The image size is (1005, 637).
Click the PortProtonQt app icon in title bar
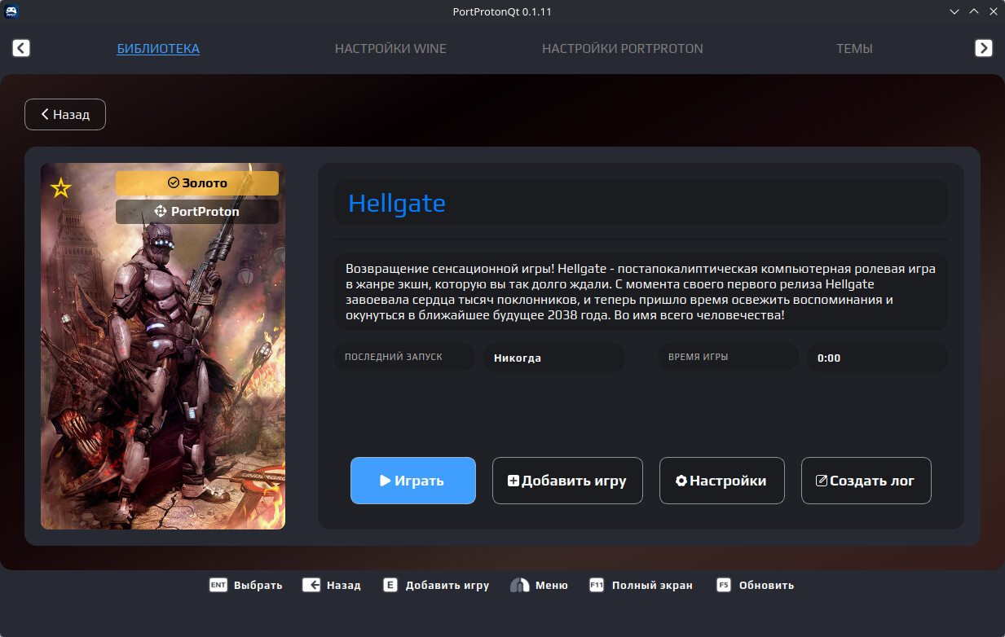pos(12,11)
